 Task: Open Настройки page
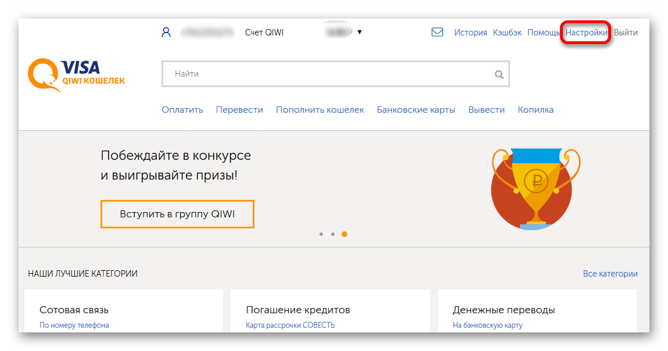pos(586,33)
